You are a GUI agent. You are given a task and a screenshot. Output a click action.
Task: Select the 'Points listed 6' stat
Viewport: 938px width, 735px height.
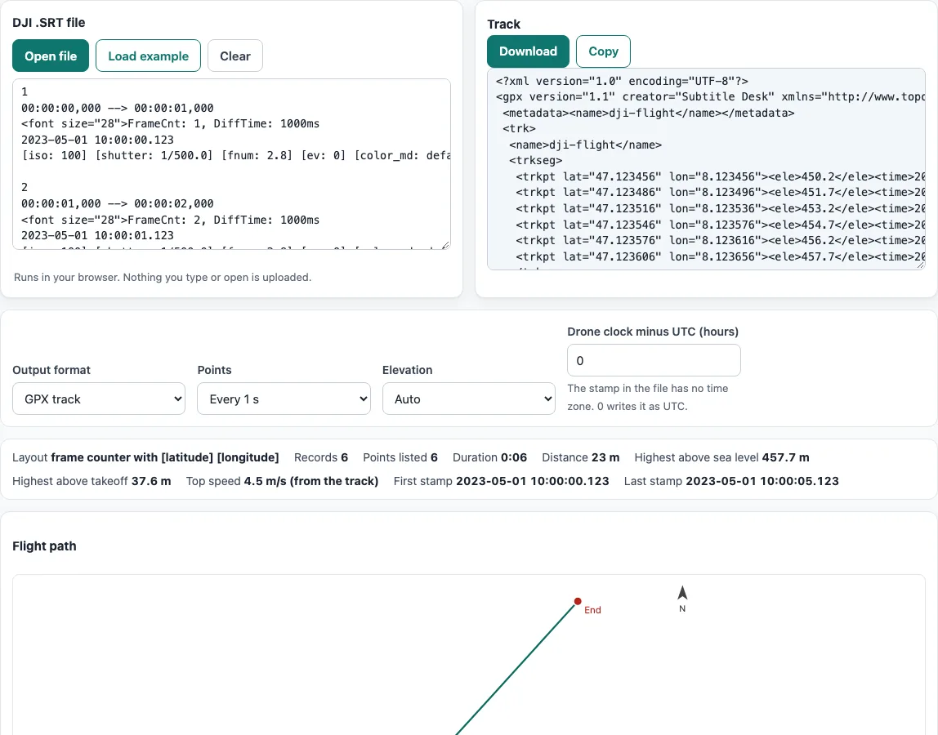click(400, 457)
